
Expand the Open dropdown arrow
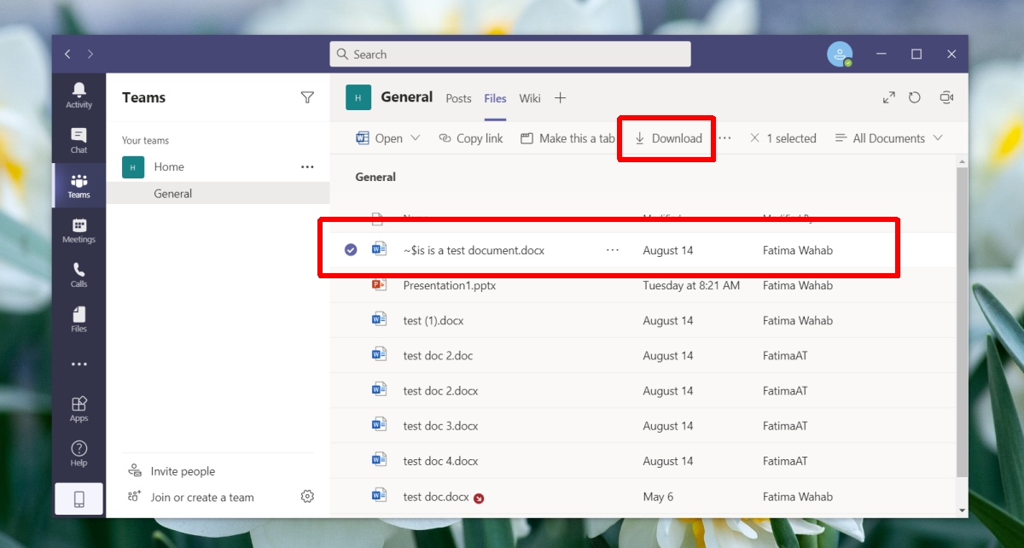(416, 138)
